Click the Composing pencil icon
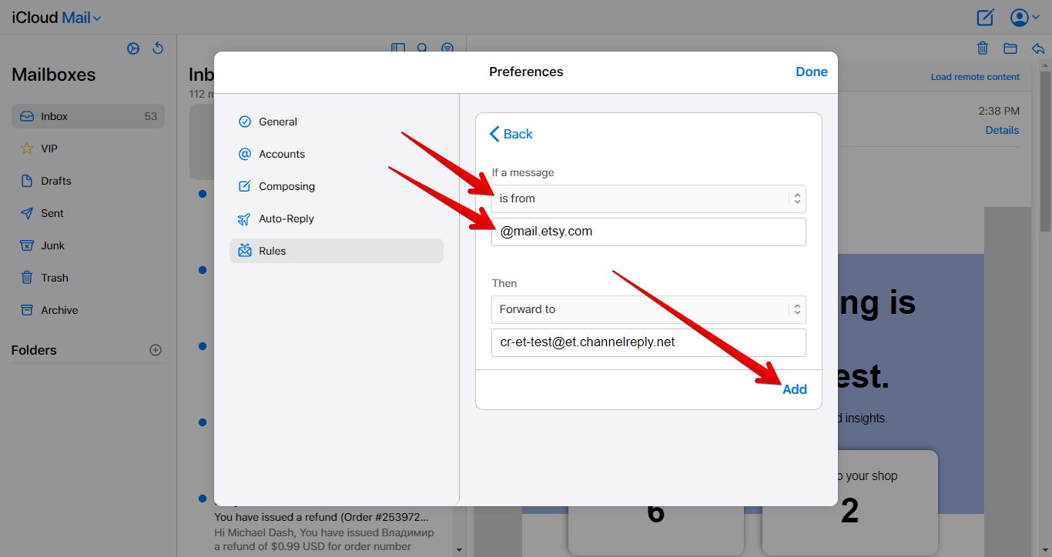The width and height of the screenshot is (1052, 557). coord(245,186)
